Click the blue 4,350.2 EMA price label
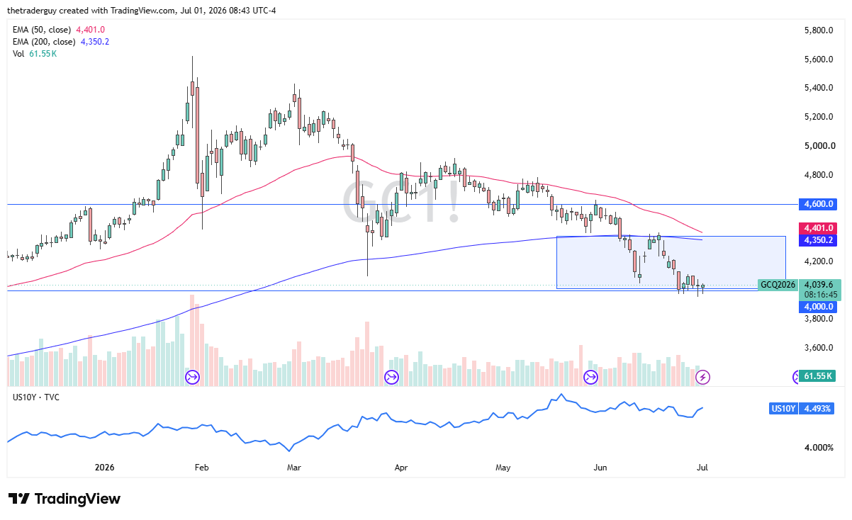The image size is (852, 520). coord(818,241)
